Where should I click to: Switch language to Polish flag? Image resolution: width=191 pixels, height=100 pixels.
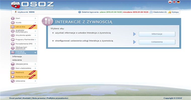[170, 2]
